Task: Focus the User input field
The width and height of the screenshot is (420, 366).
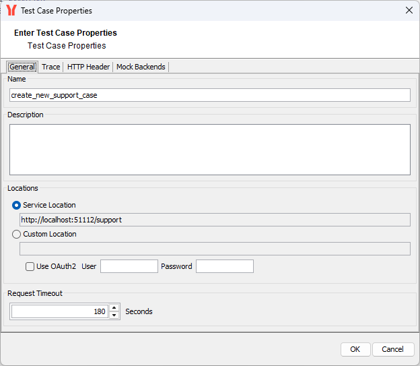Action: pyautogui.click(x=129, y=266)
